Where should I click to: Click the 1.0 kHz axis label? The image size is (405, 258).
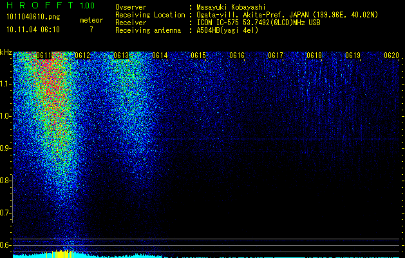click(5, 116)
